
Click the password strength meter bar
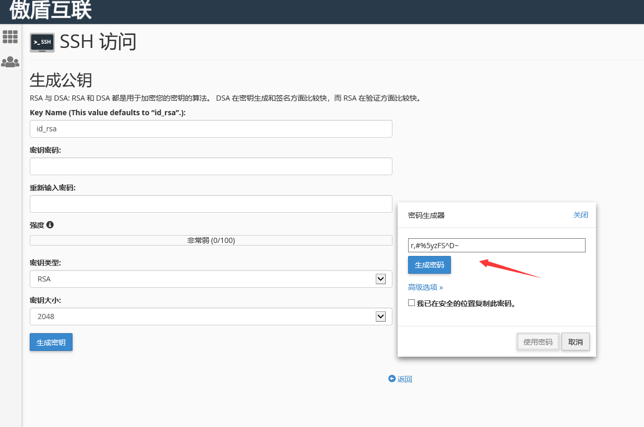pos(211,240)
